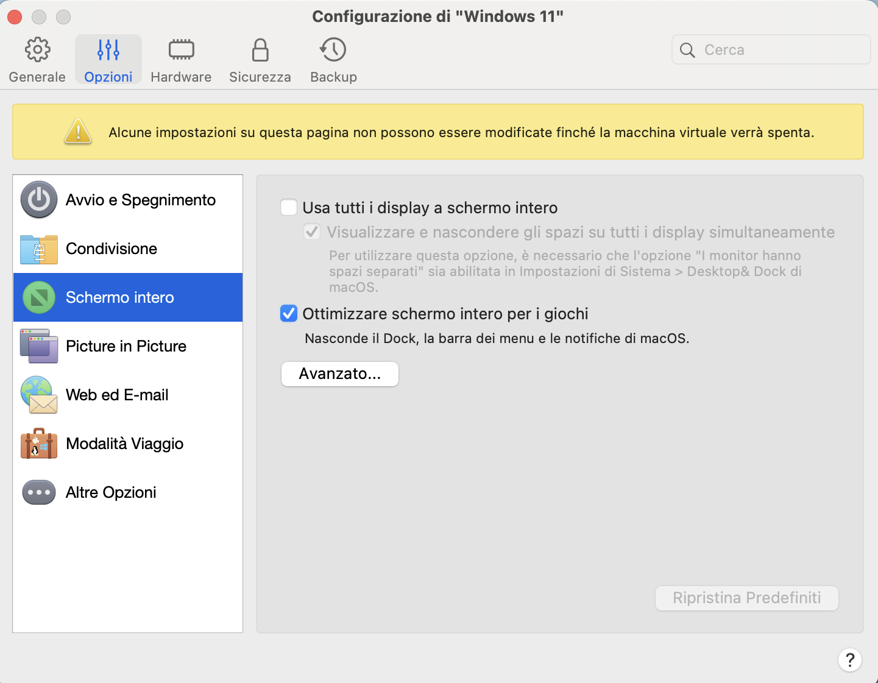Click the Ripristina Predefiniti button

click(x=747, y=598)
